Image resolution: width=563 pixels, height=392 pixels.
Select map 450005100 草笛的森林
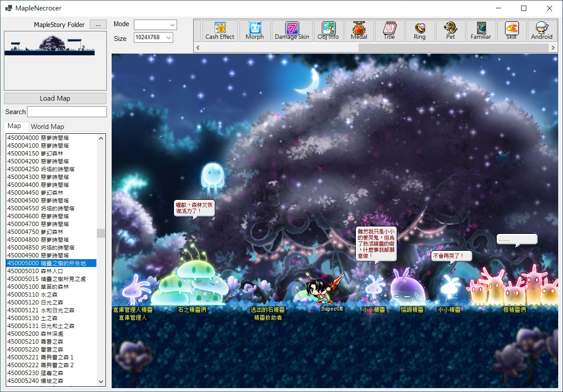tap(51, 287)
